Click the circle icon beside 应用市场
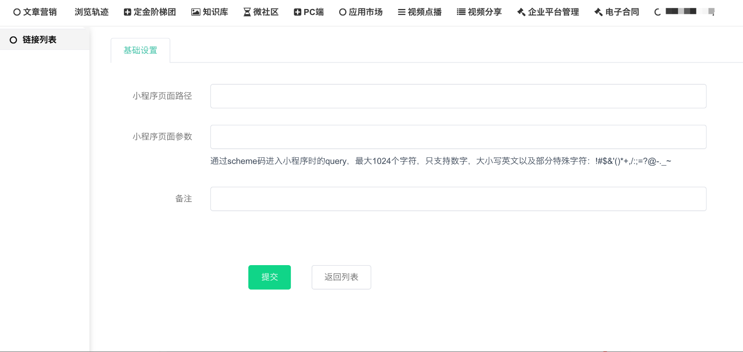This screenshot has height=352, width=743. [x=343, y=12]
